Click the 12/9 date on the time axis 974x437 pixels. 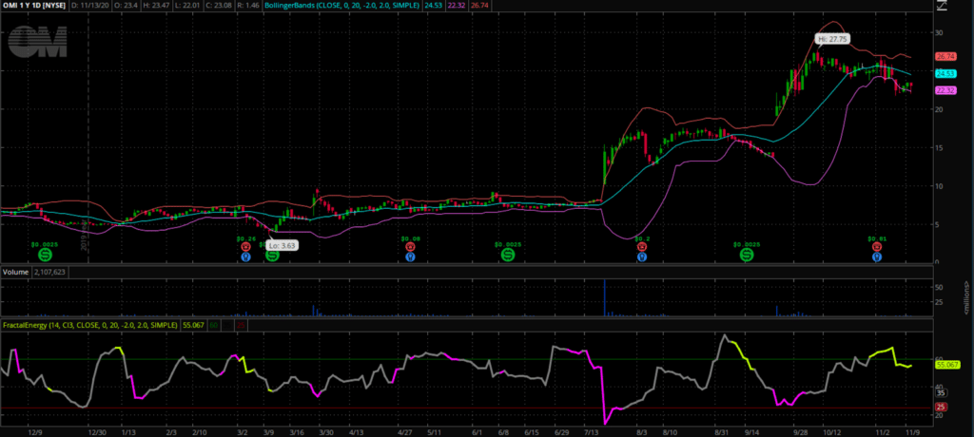point(34,431)
